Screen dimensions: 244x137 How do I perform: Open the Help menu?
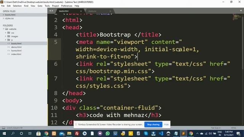pos(77,6)
